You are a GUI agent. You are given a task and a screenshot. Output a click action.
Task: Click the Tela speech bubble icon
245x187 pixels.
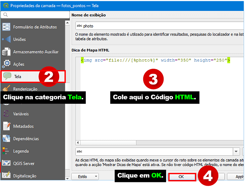(x=7, y=76)
